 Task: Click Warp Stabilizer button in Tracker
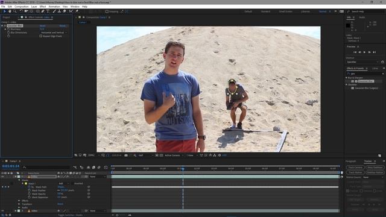[375, 168]
